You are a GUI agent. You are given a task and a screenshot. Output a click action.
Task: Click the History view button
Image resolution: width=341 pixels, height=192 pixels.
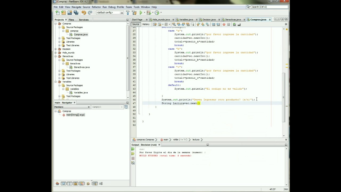(x=146, y=24)
